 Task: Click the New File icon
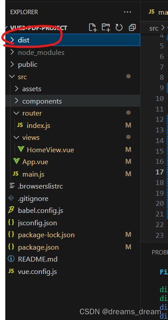(x=92, y=27)
